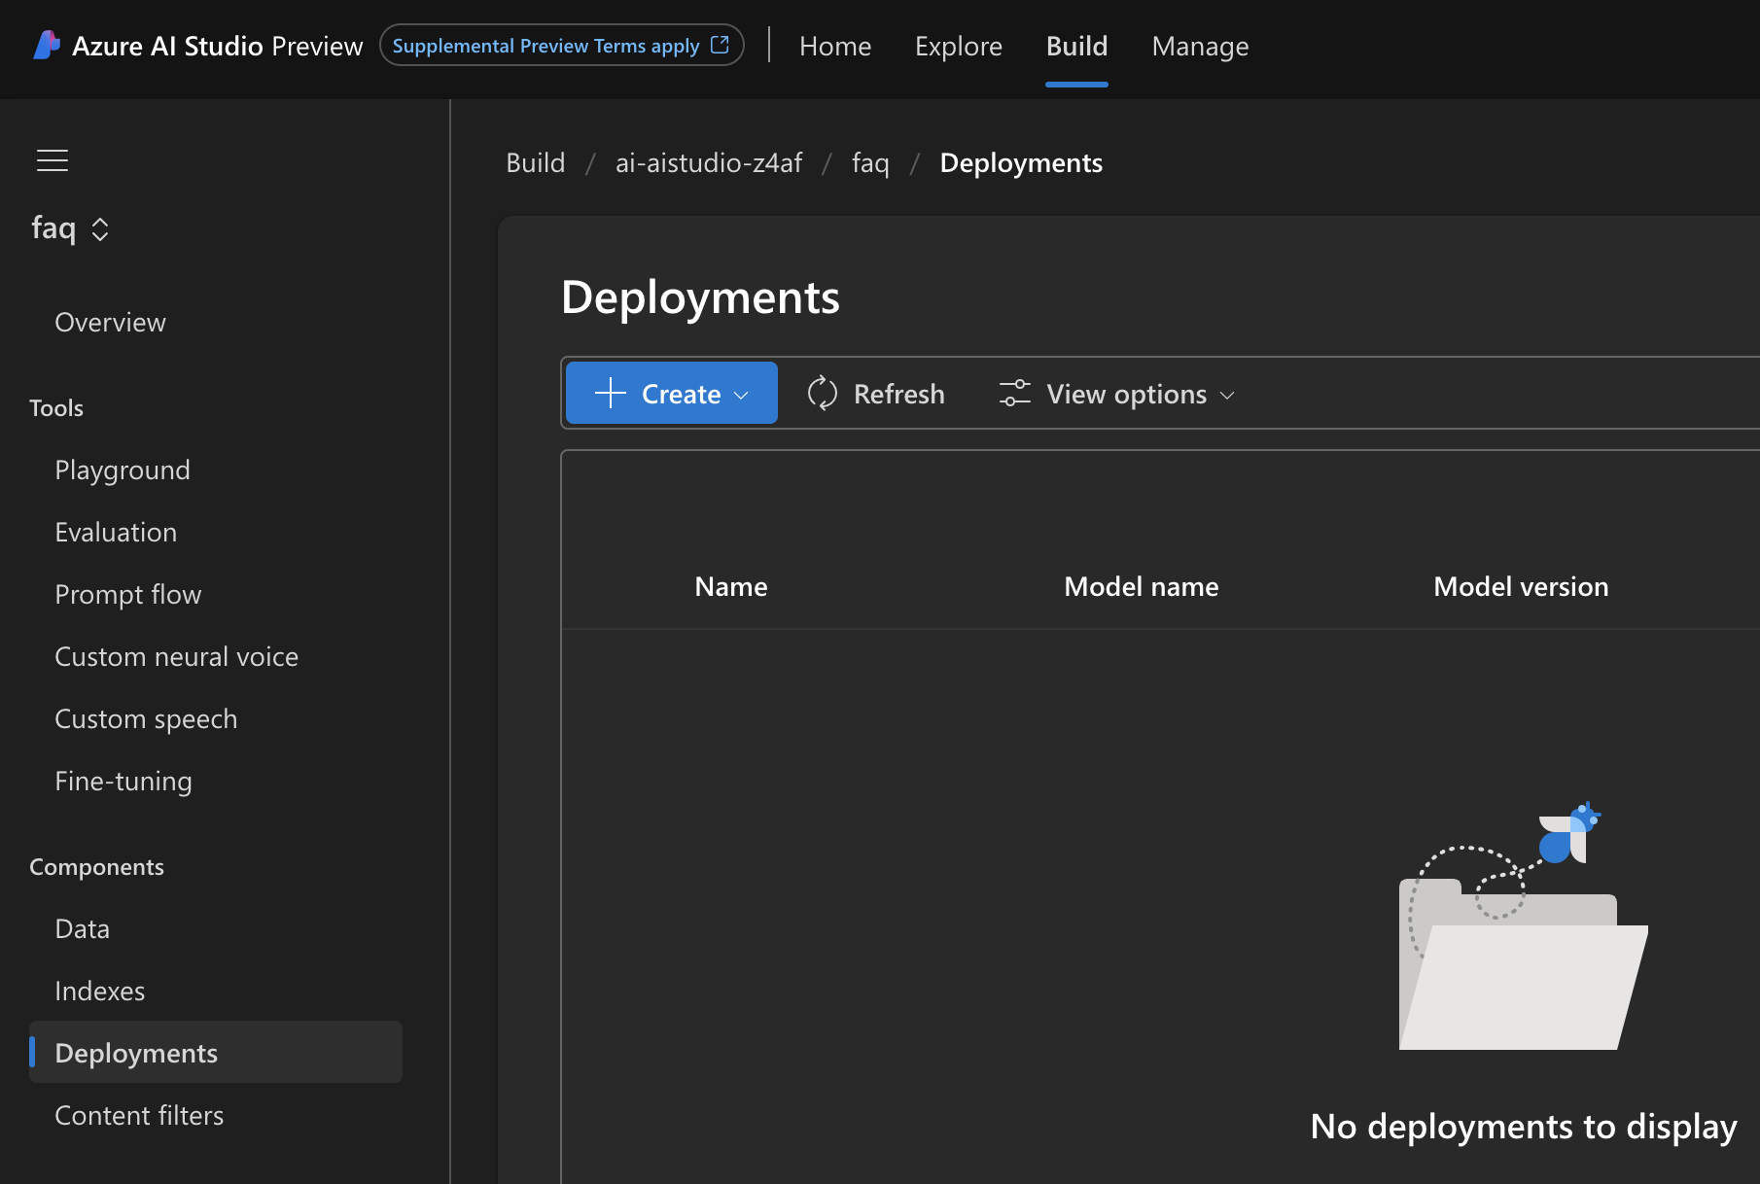Click ai-aistudio-z4af in the breadcrumb
Viewport: 1760px width, 1184px height.
point(709,162)
